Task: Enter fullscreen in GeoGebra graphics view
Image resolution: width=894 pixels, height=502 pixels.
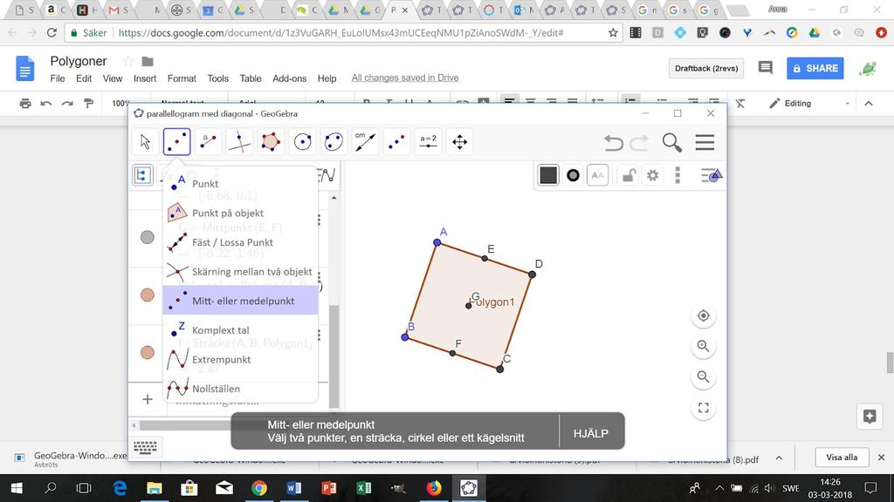Action: 704,408
